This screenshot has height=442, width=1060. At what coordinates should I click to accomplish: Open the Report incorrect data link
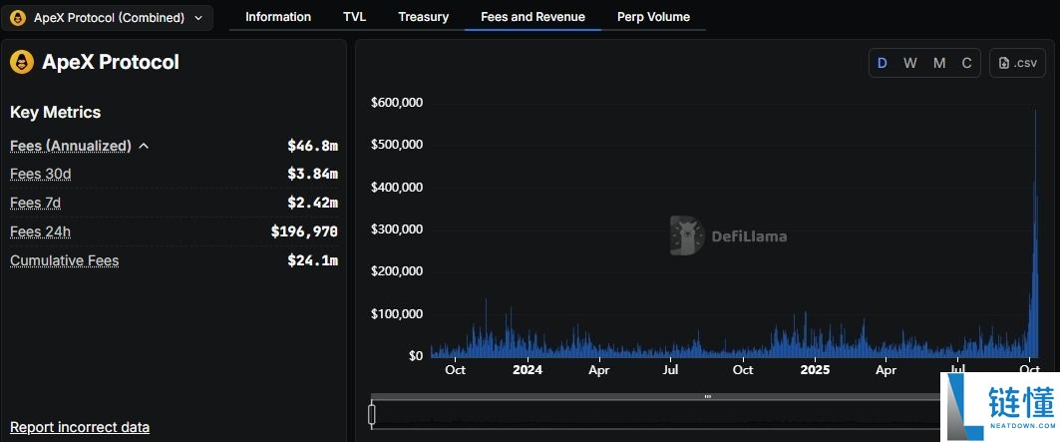pos(80,427)
